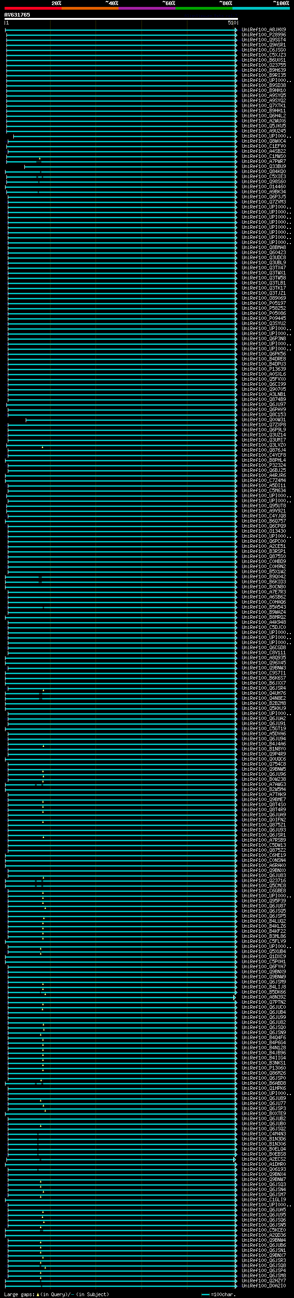
Task: Select hit label UniRef100_A9SYQ2
Action: (264, 100)
